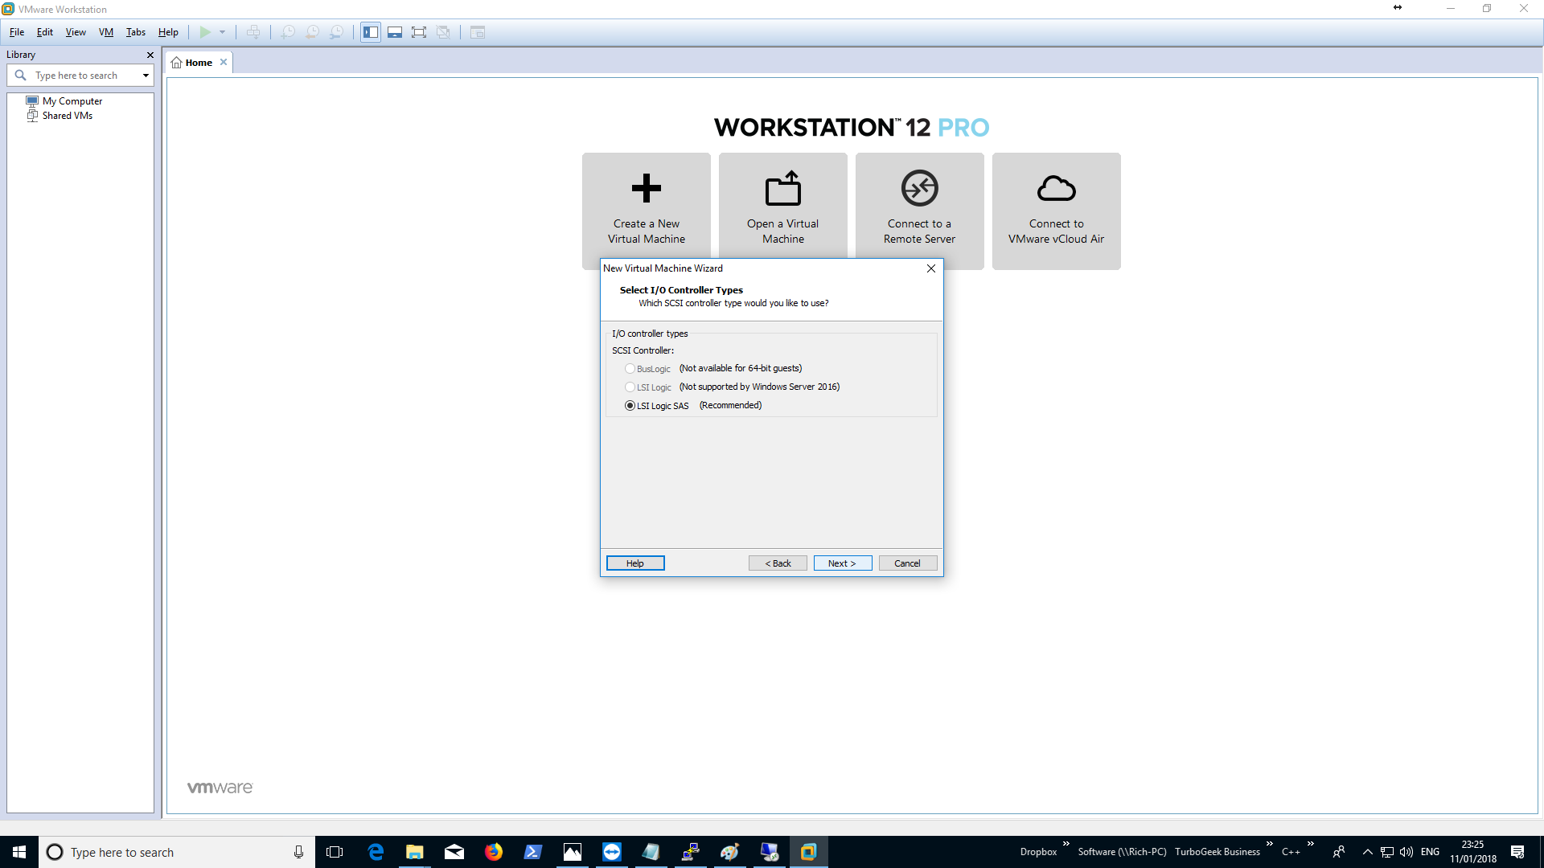Click Send Ctrl+Alt+Del toolbar icon

click(x=253, y=32)
